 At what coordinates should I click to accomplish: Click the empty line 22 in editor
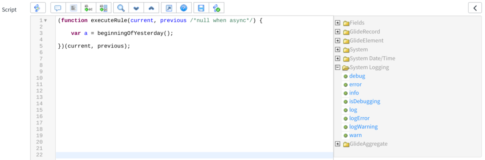194,155
